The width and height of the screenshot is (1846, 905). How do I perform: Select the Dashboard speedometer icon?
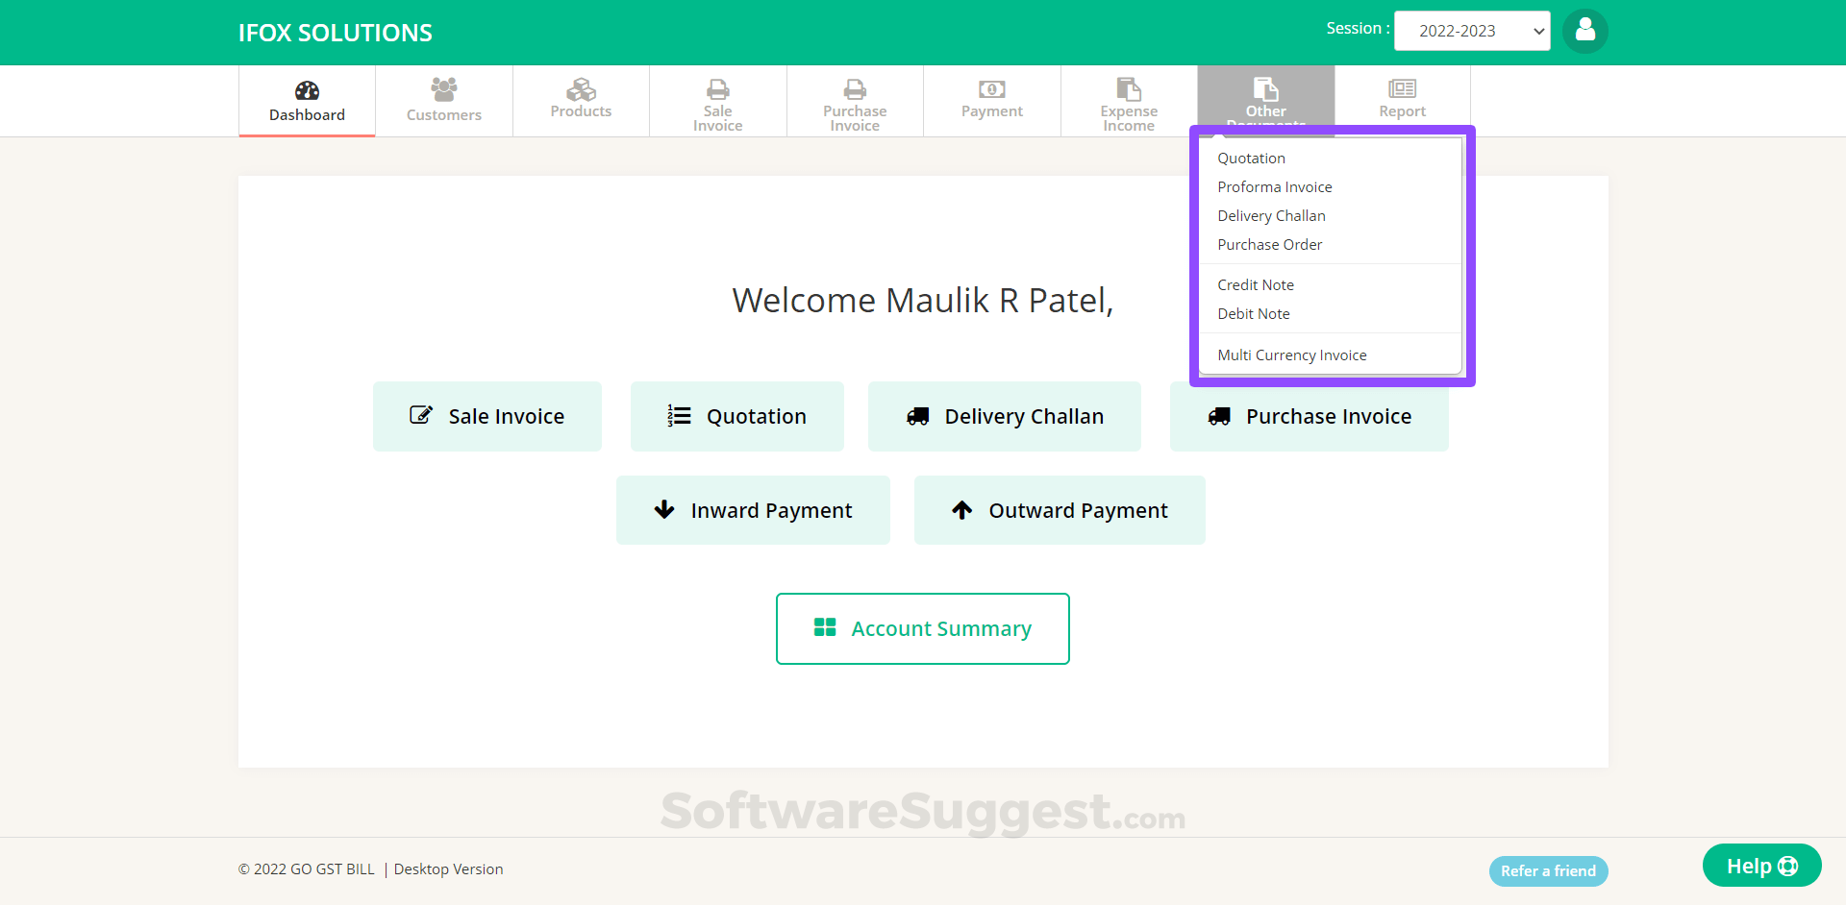(x=306, y=89)
